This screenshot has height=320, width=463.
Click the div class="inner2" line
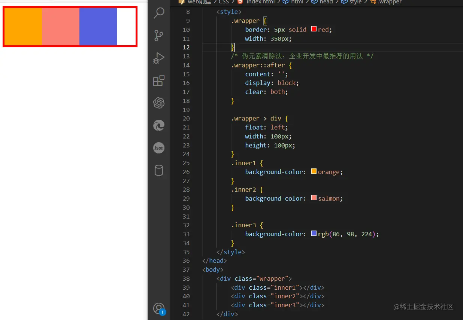[278, 296]
